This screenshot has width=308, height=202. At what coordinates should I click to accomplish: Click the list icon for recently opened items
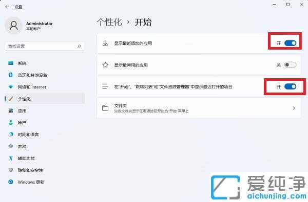[105, 86]
